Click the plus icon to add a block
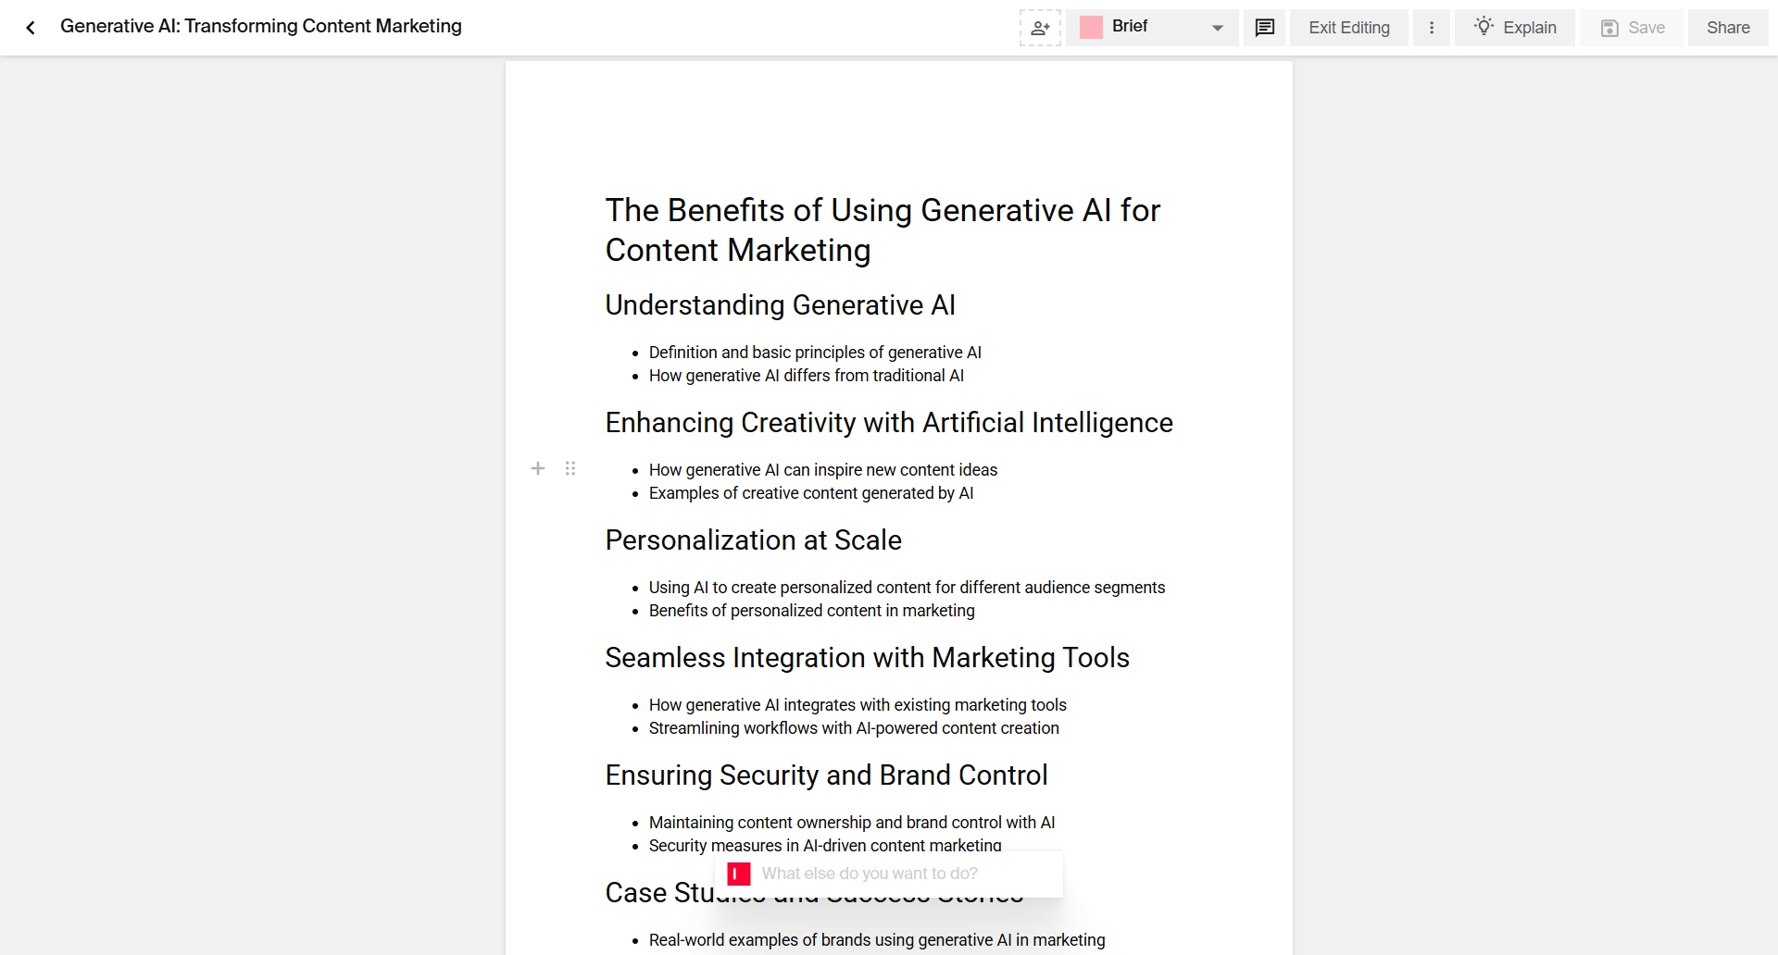The width and height of the screenshot is (1778, 955). point(538,468)
